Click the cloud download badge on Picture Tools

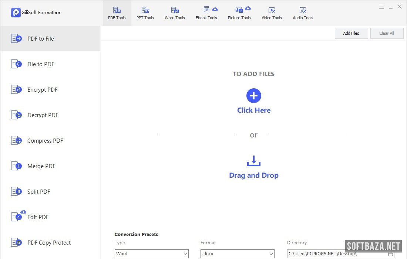(x=248, y=8)
